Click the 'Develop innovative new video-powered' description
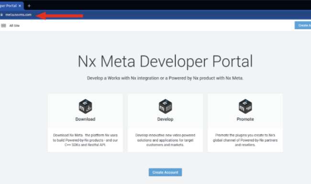Image resolution: width=311 pixels, height=184 pixels. coord(165,140)
